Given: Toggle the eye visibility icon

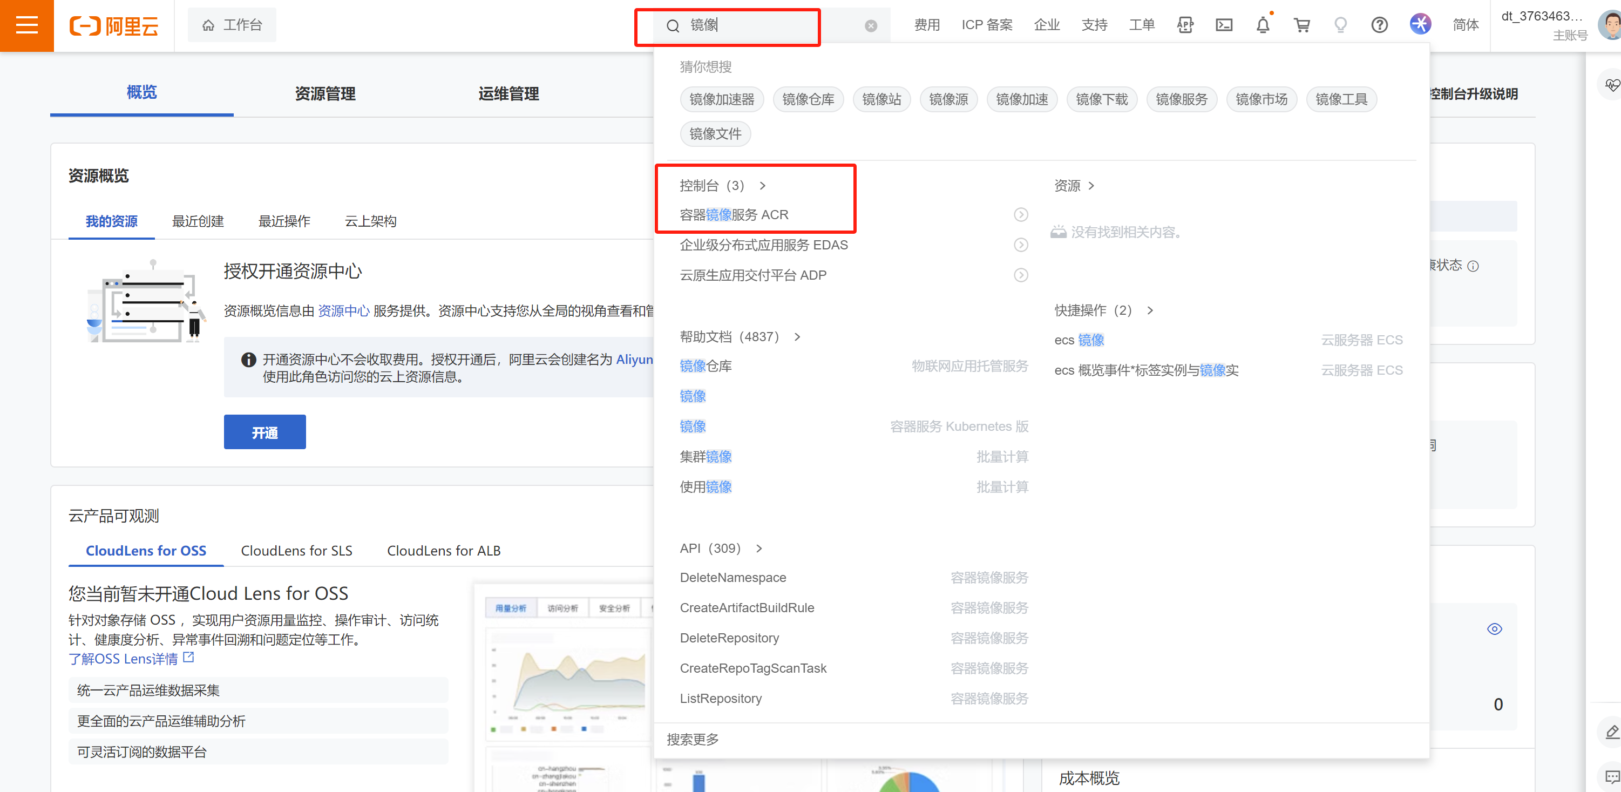Looking at the screenshot, I should [1494, 629].
